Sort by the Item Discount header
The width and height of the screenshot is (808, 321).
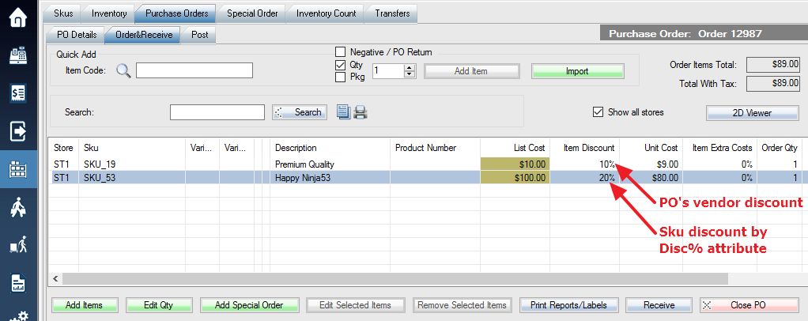(x=585, y=148)
